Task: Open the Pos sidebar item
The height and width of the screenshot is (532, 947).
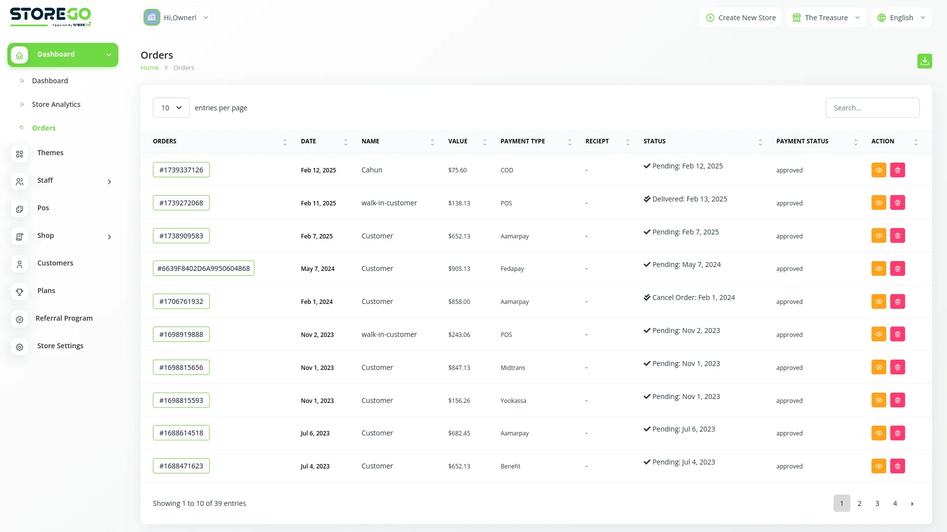Action: coord(43,208)
